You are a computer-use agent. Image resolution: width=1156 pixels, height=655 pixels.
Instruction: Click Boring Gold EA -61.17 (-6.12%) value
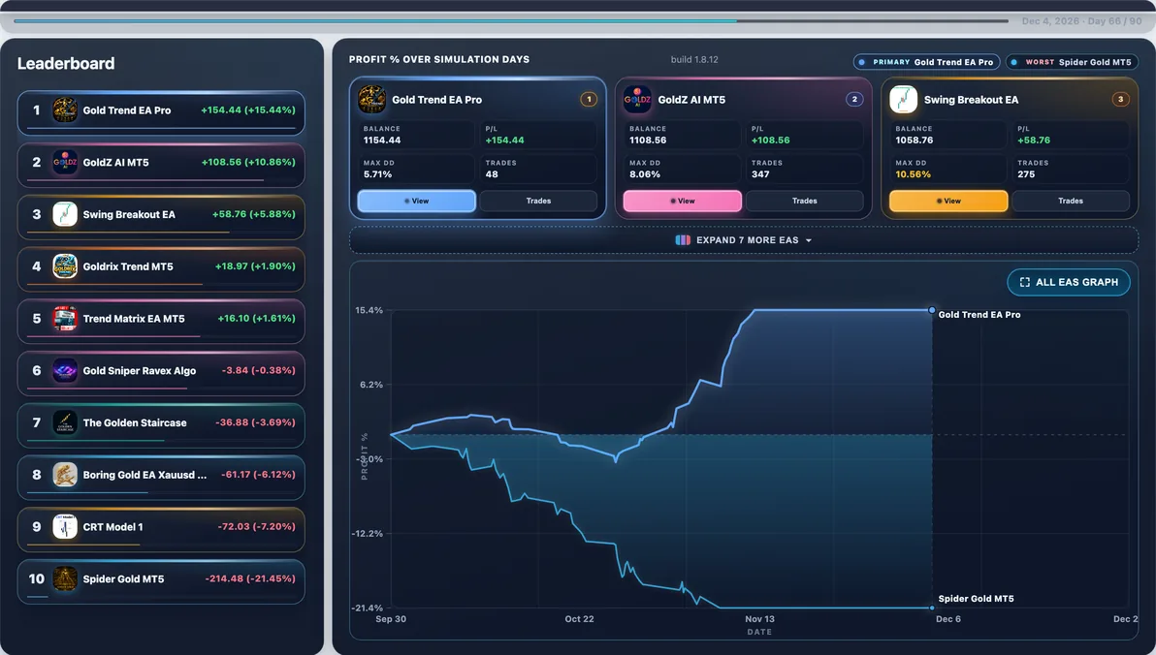coord(258,475)
